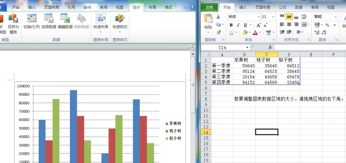Click the 桃子树 legend entry in chart
Screen dimensions: 346x163
(174, 131)
